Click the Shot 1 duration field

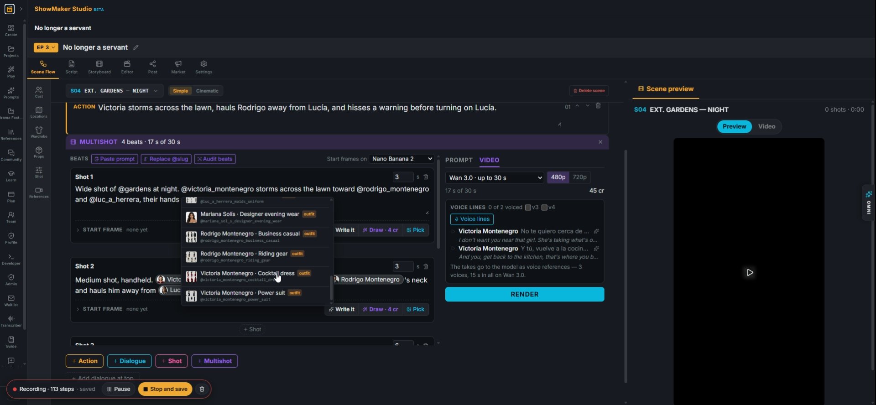click(x=403, y=177)
